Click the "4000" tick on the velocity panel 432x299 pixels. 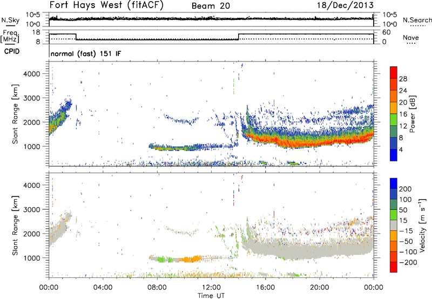32,185
